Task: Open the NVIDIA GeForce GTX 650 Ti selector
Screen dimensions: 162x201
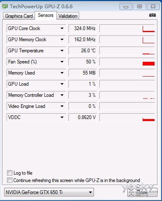Action: click(x=49, y=192)
